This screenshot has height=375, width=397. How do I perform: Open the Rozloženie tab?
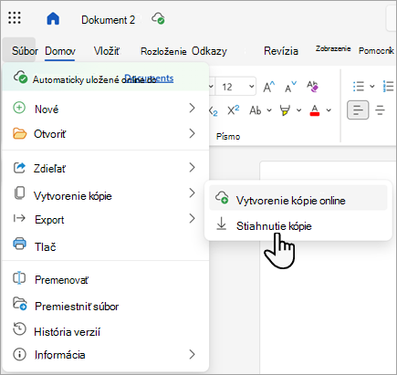pyautogui.click(x=163, y=51)
